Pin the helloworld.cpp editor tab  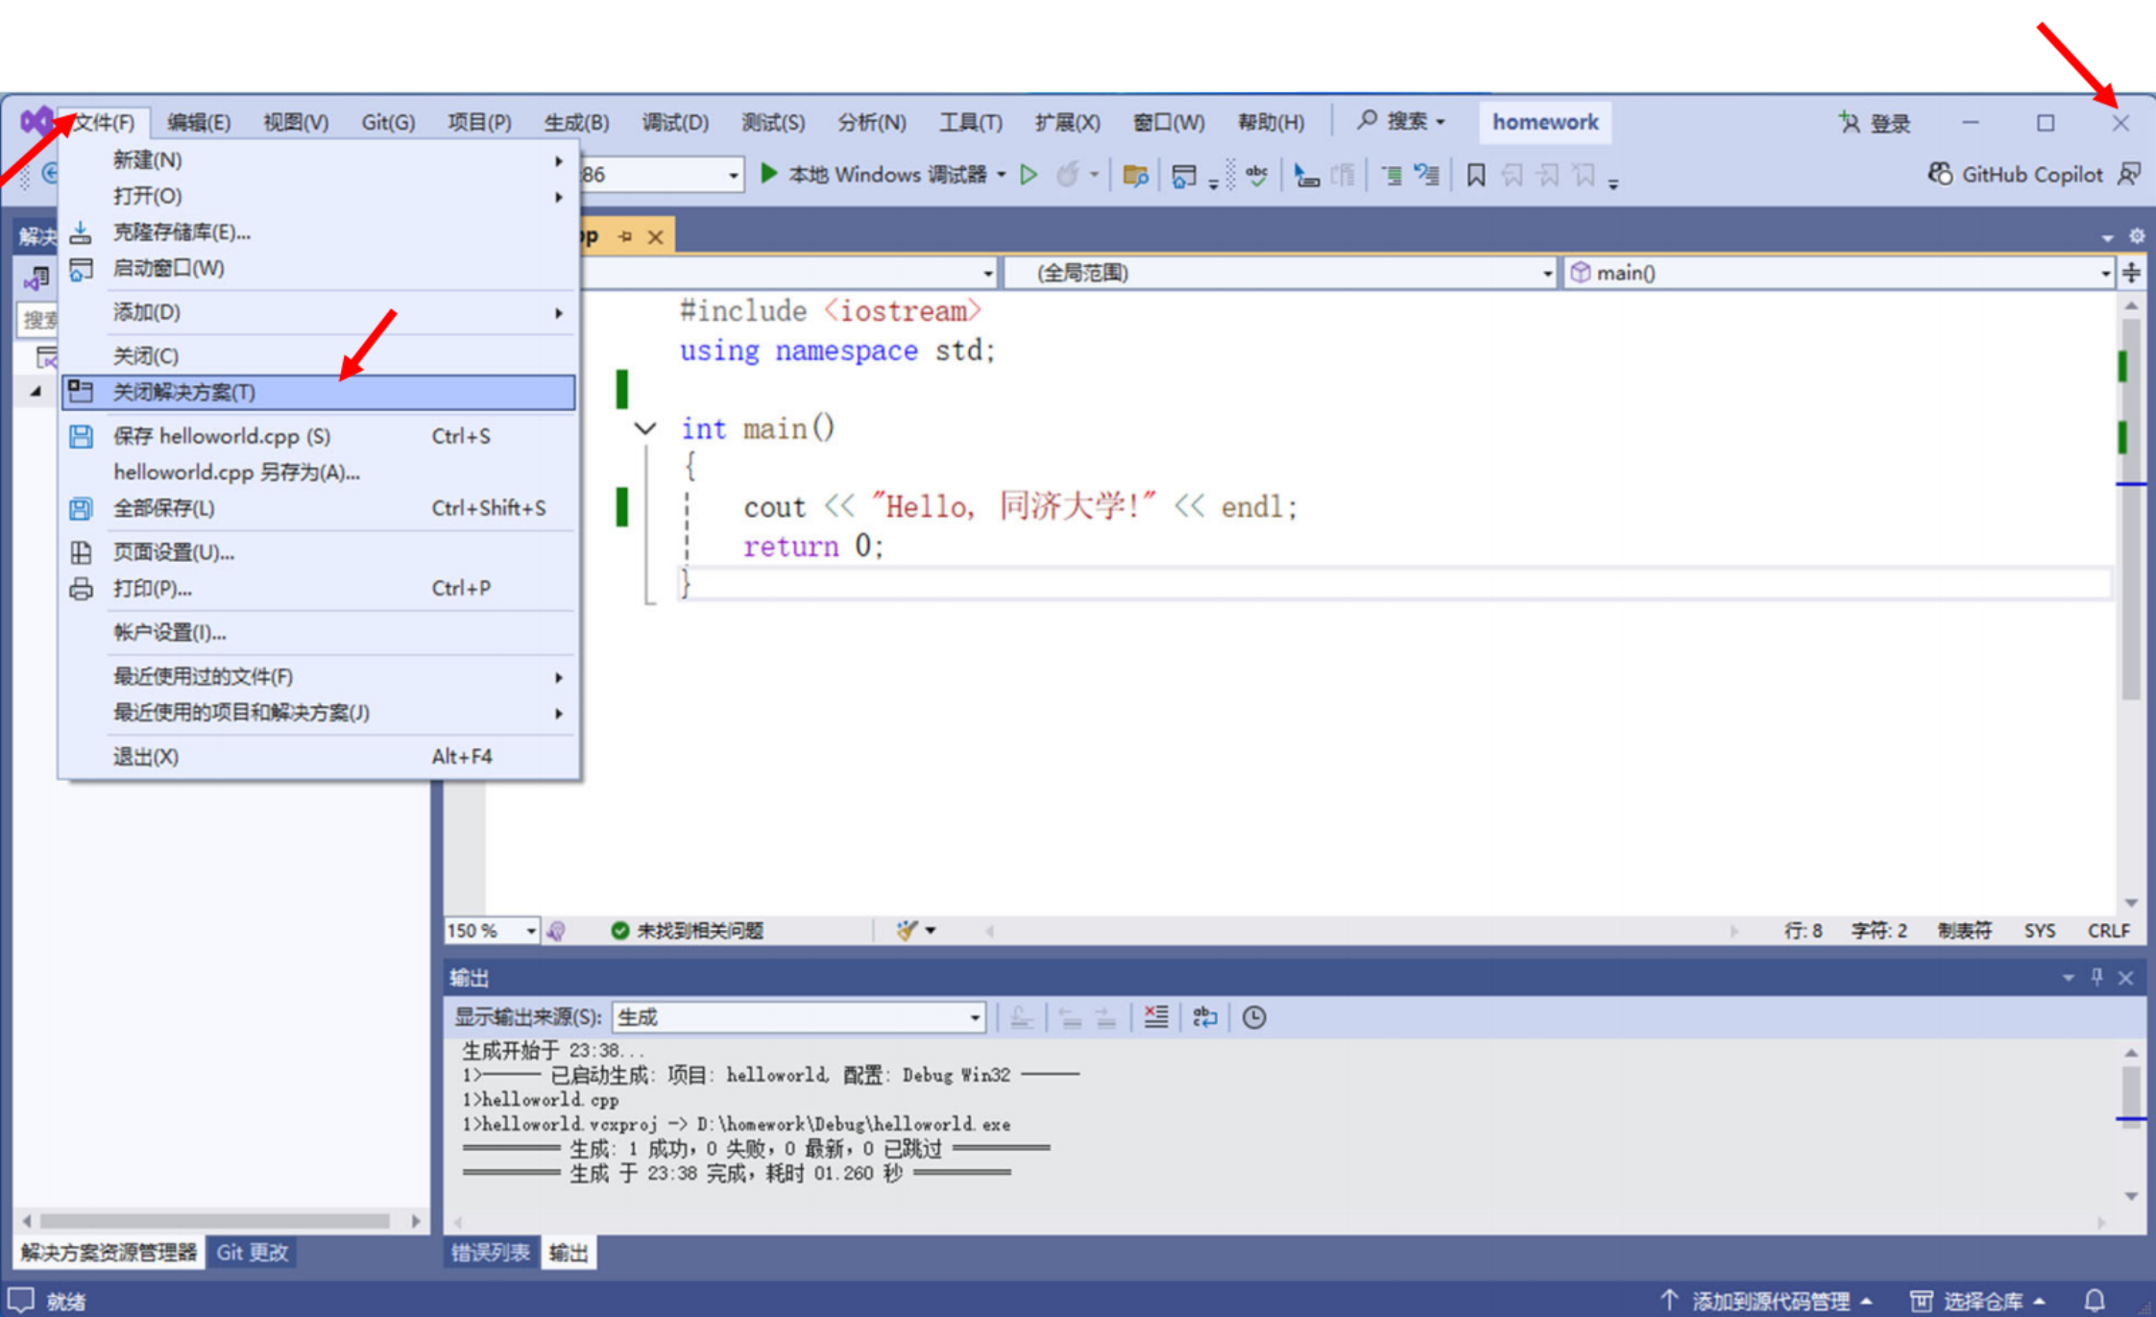click(x=625, y=236)
